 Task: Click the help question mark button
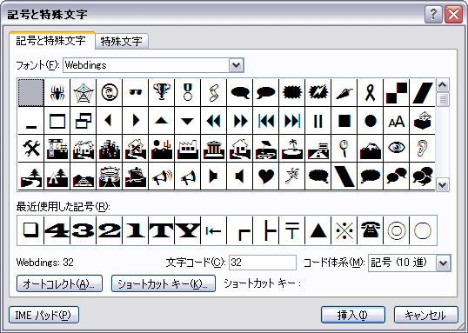[x=433, y=14]
